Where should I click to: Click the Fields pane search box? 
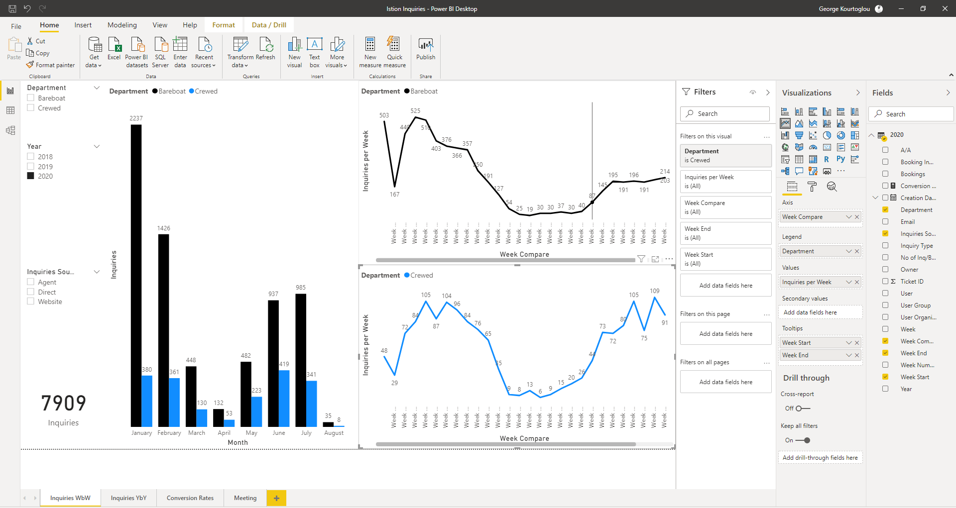911,114
